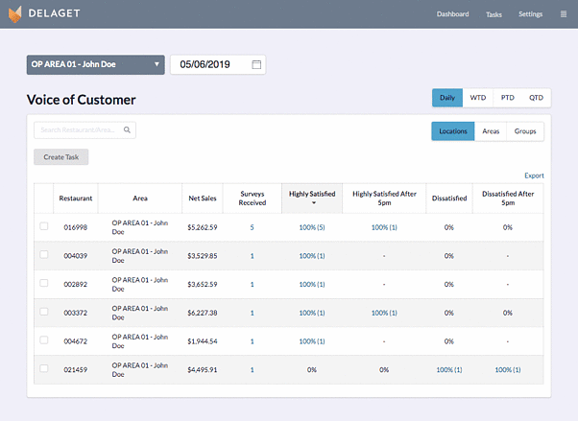Expand the OP AREA 01 - John Doe dropdown

[x=95, y=65]
